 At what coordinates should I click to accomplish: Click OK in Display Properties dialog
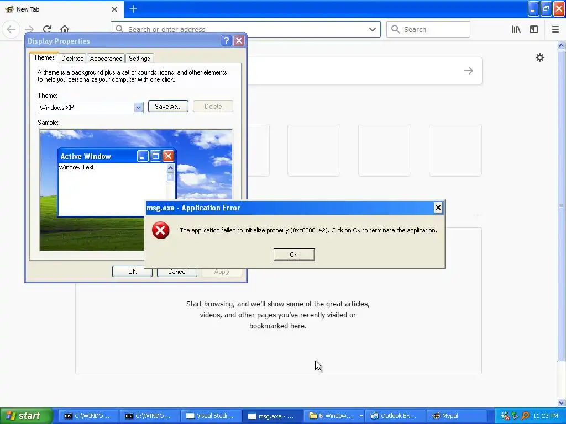pos(132,272)
